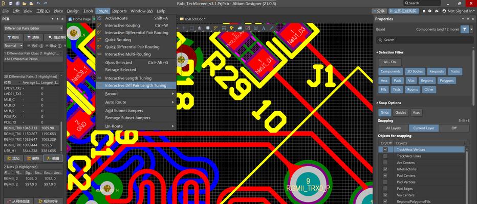This screenshot has height=204, width=477.
Task: Open the Reports menu
Action: (119, 11)
